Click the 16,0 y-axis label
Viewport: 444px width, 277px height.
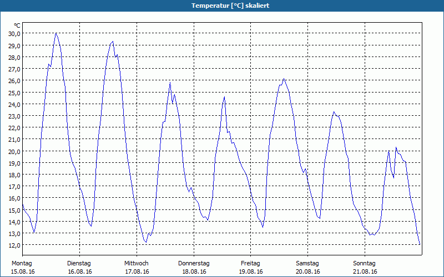14,198
